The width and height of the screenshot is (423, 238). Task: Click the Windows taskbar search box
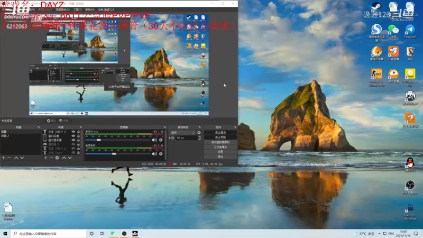pos(49,234)
